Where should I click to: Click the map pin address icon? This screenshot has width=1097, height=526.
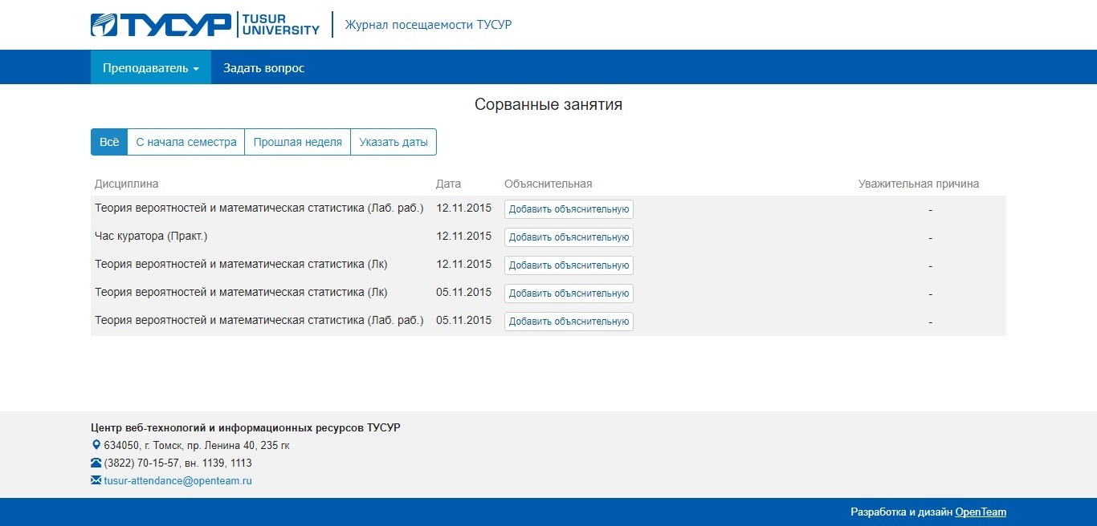click(96, 445)
